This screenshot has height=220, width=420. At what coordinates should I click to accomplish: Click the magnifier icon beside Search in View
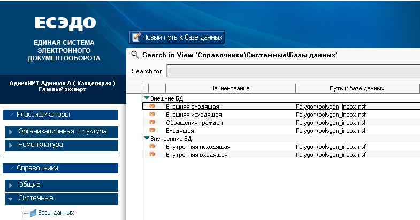pyautogui.click(x=135, y=55)
